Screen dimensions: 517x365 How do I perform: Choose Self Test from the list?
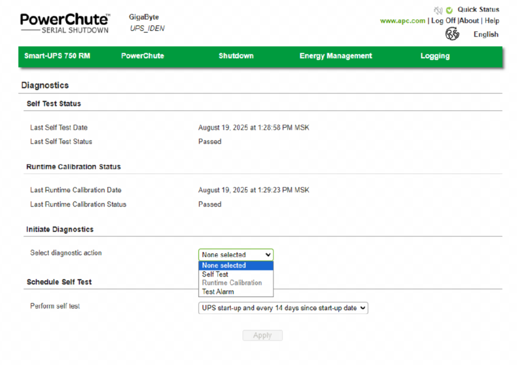(x=236, y=274)
